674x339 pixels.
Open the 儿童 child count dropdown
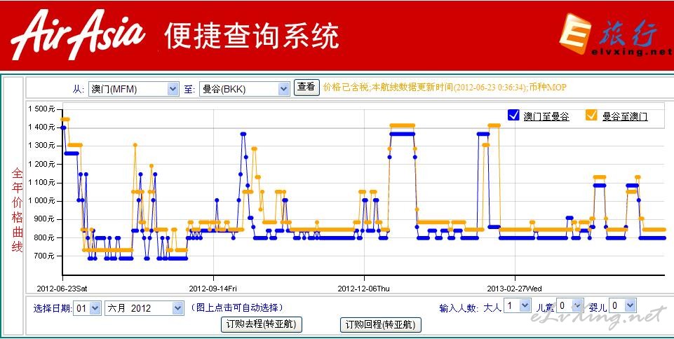click(x=570, y=306)
